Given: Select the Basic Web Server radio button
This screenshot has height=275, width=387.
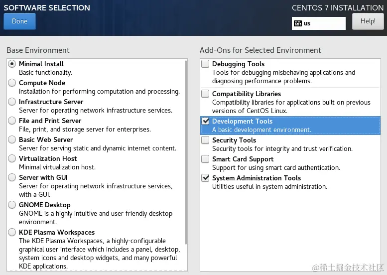Looking at the screenshot, I should tap(12, 139).
